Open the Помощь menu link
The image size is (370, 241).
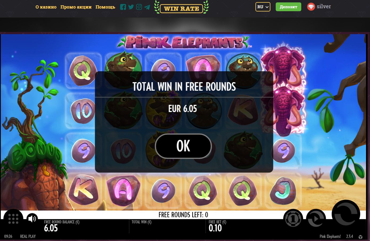click(105, 7)
